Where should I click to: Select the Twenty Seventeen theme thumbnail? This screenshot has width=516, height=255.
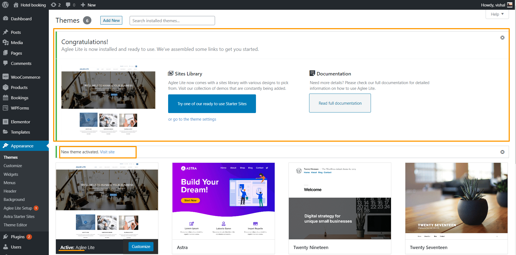click(x=456, y=201)
